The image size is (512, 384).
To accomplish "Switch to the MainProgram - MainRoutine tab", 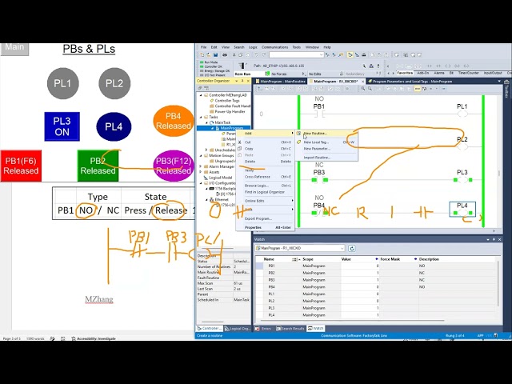I will (280, 82).
